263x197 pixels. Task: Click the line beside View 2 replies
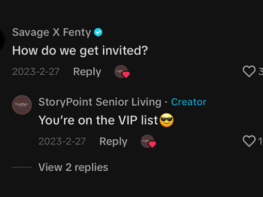click(22, 167)
